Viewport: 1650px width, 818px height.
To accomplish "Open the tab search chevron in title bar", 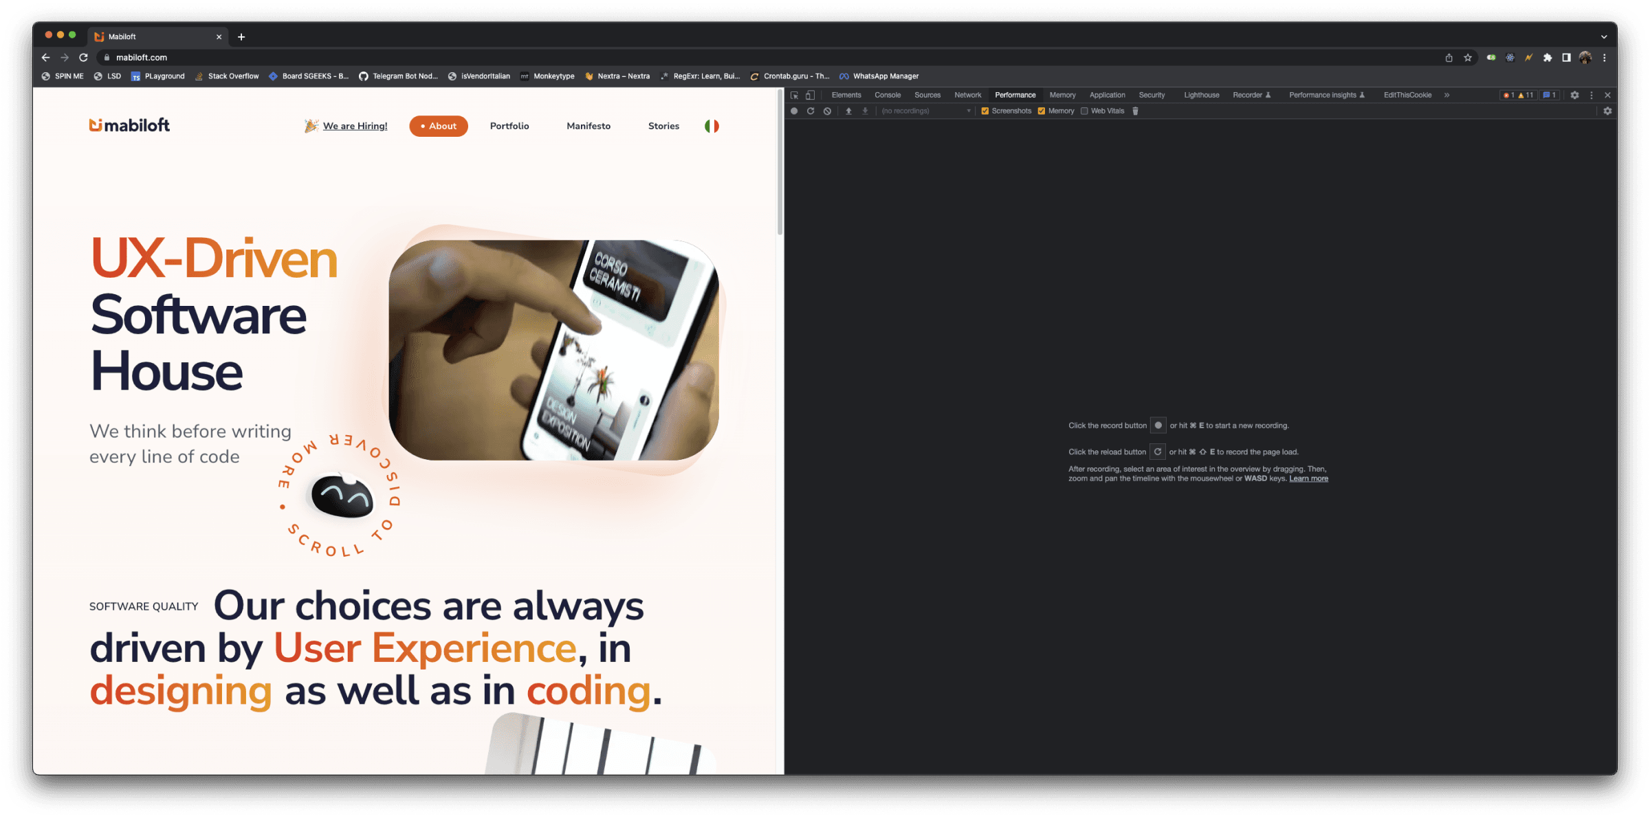I will tap(1604, 36).
